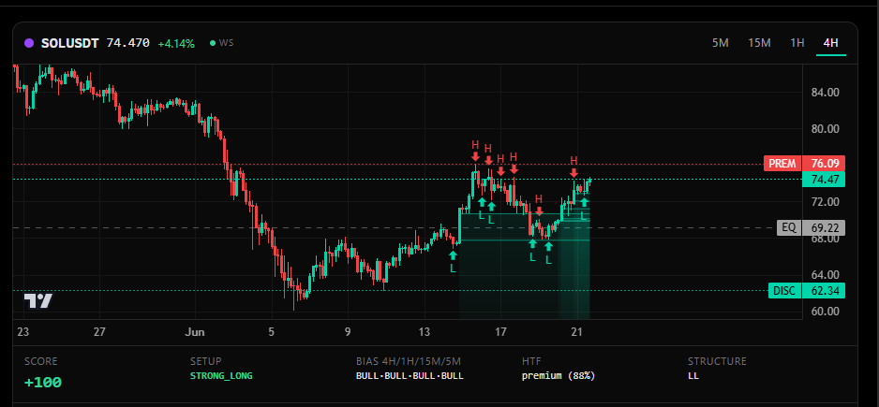The height and width of the screenshot is (407, 879).
Task: Switch to the 1H timeframe tab
Action: click(x=797, y=43)
